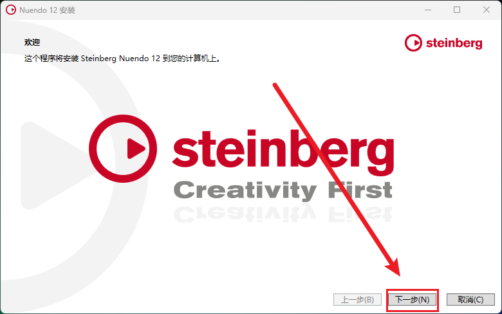This screenshot has height=314, width=502.
Task: Click the large steinberg wordmark text
Action: click(283, 152)
